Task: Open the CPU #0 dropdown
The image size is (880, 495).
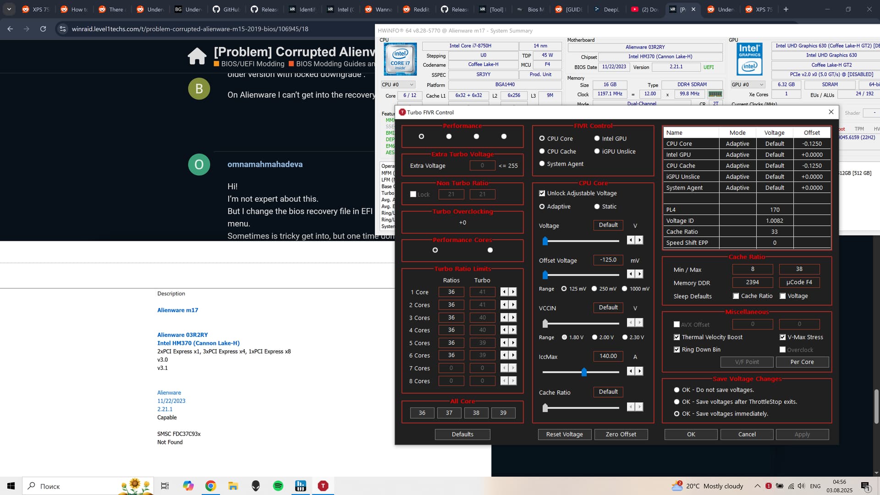Action: 398,85
